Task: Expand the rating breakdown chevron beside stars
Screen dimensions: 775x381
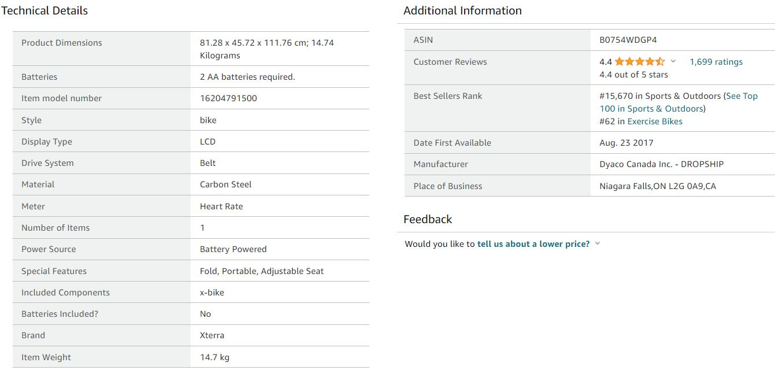Action: [673, 61]
